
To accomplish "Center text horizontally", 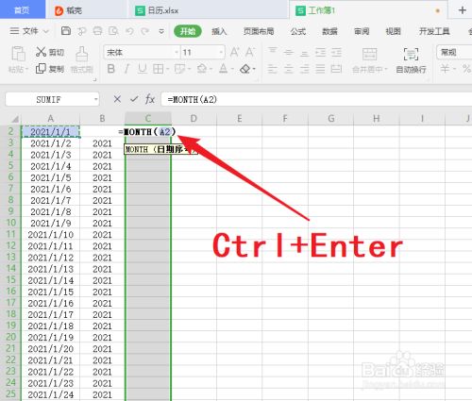I will pos(288,69).
